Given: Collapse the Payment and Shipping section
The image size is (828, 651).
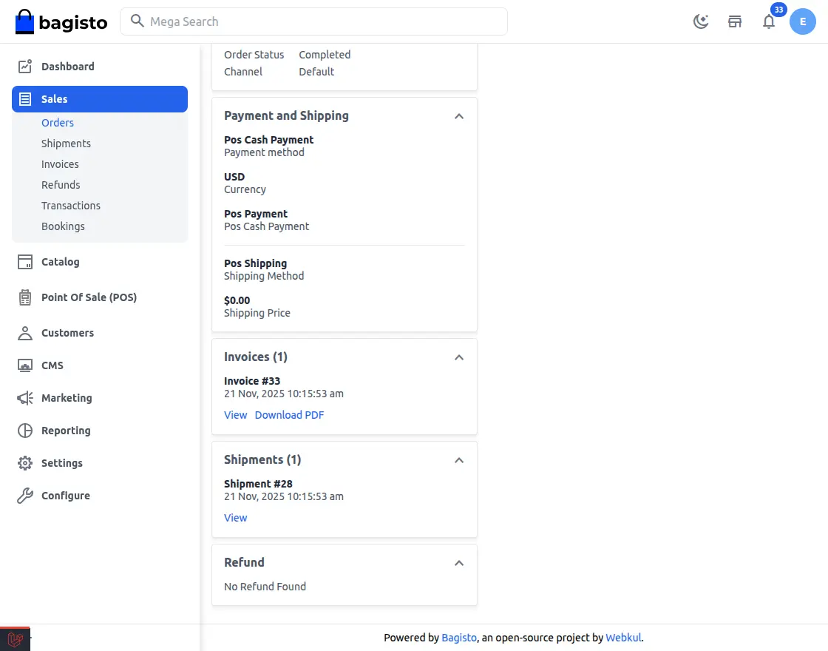Looking at the screenshot, I should pos(459,116).
